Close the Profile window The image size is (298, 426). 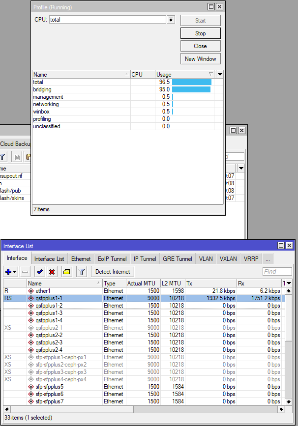pyautogui.click(x=219, y=7)
